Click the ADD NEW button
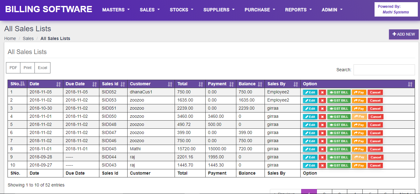 403,34
